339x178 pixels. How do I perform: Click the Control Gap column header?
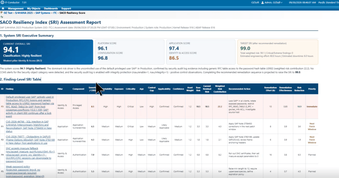click(x=152, y=89)
